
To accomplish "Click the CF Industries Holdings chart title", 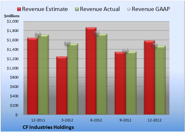I will coord(48,127).
